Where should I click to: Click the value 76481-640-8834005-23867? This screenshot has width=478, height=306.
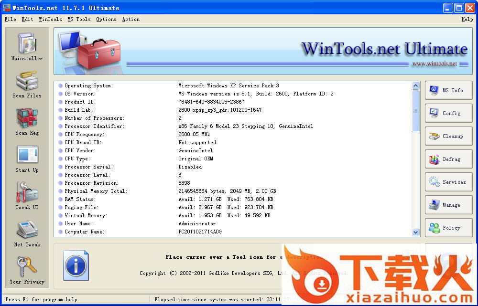click(x=211, y=102)
